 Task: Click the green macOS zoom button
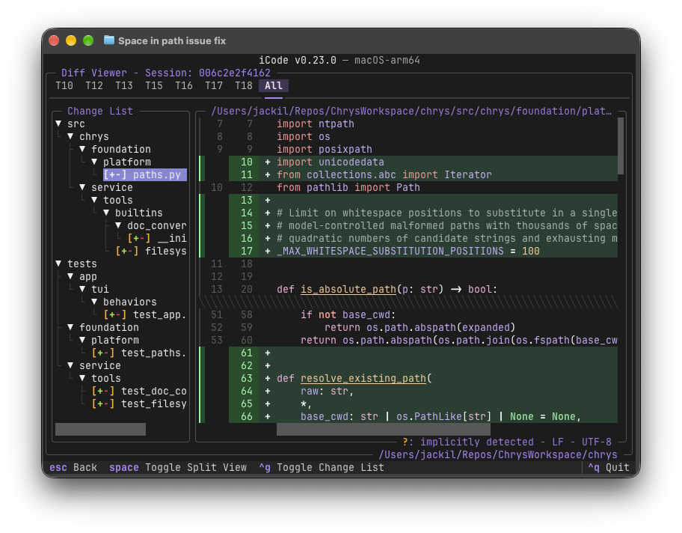point(88,40)
